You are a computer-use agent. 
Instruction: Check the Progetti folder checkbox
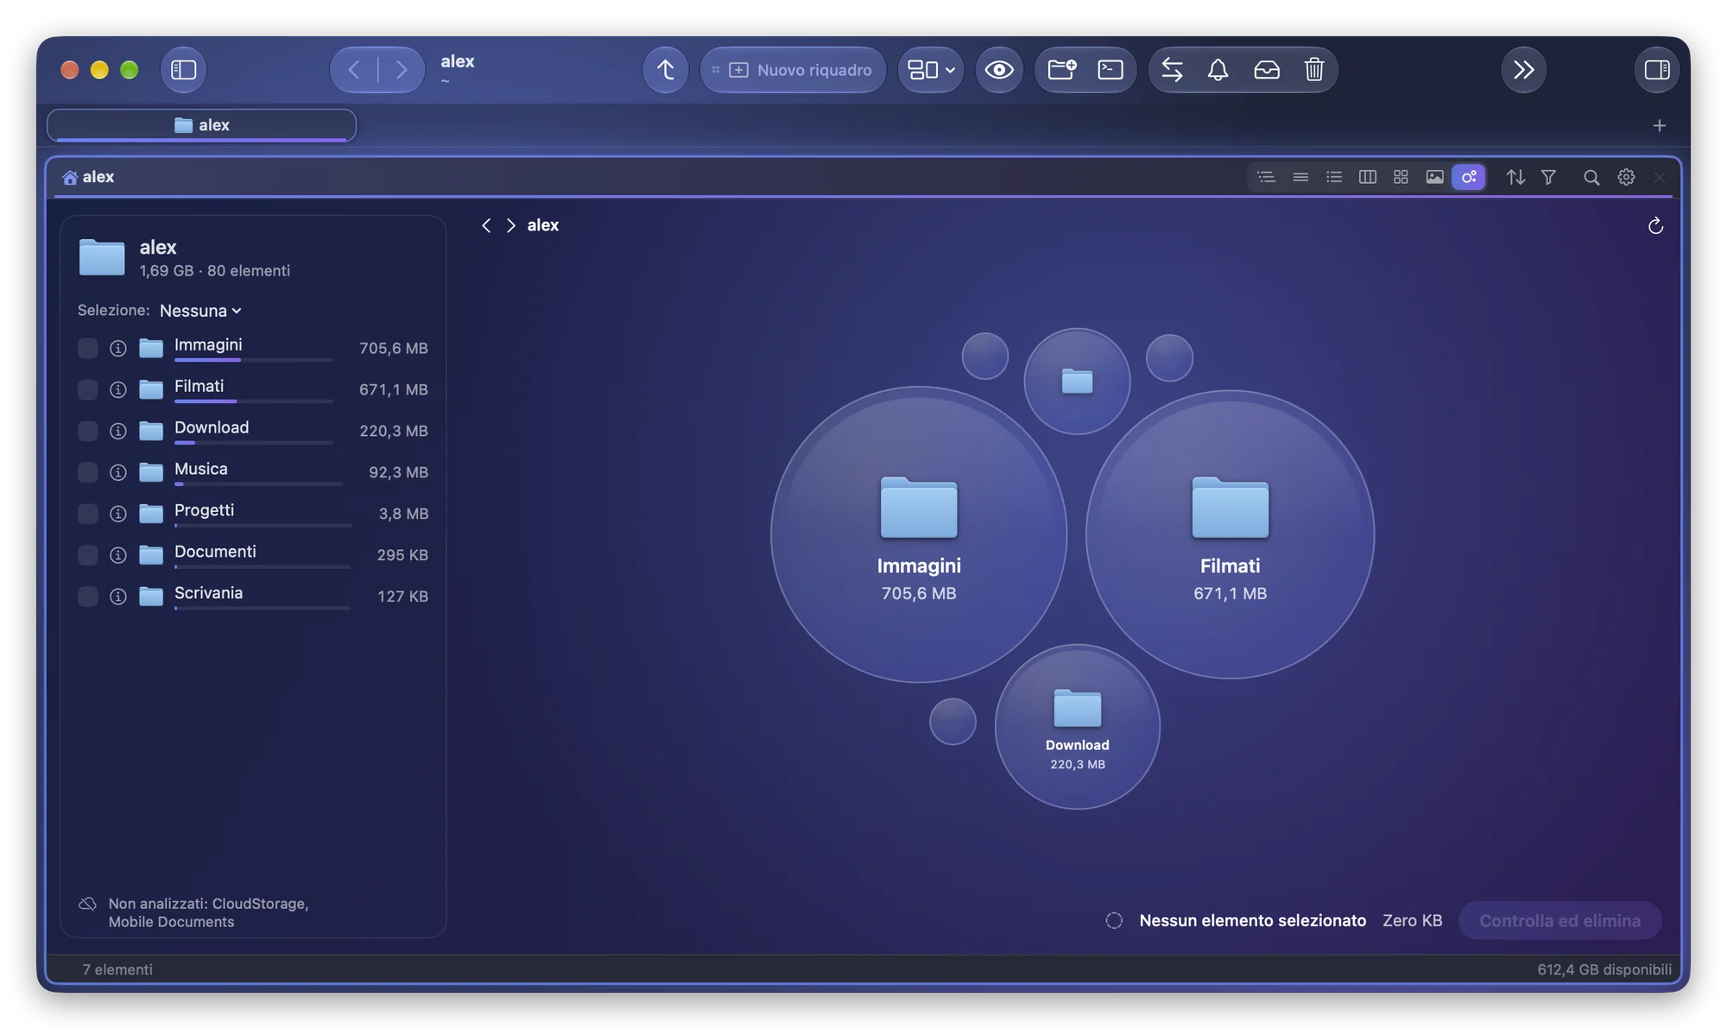pyautogui.click(x=87, y=514)
